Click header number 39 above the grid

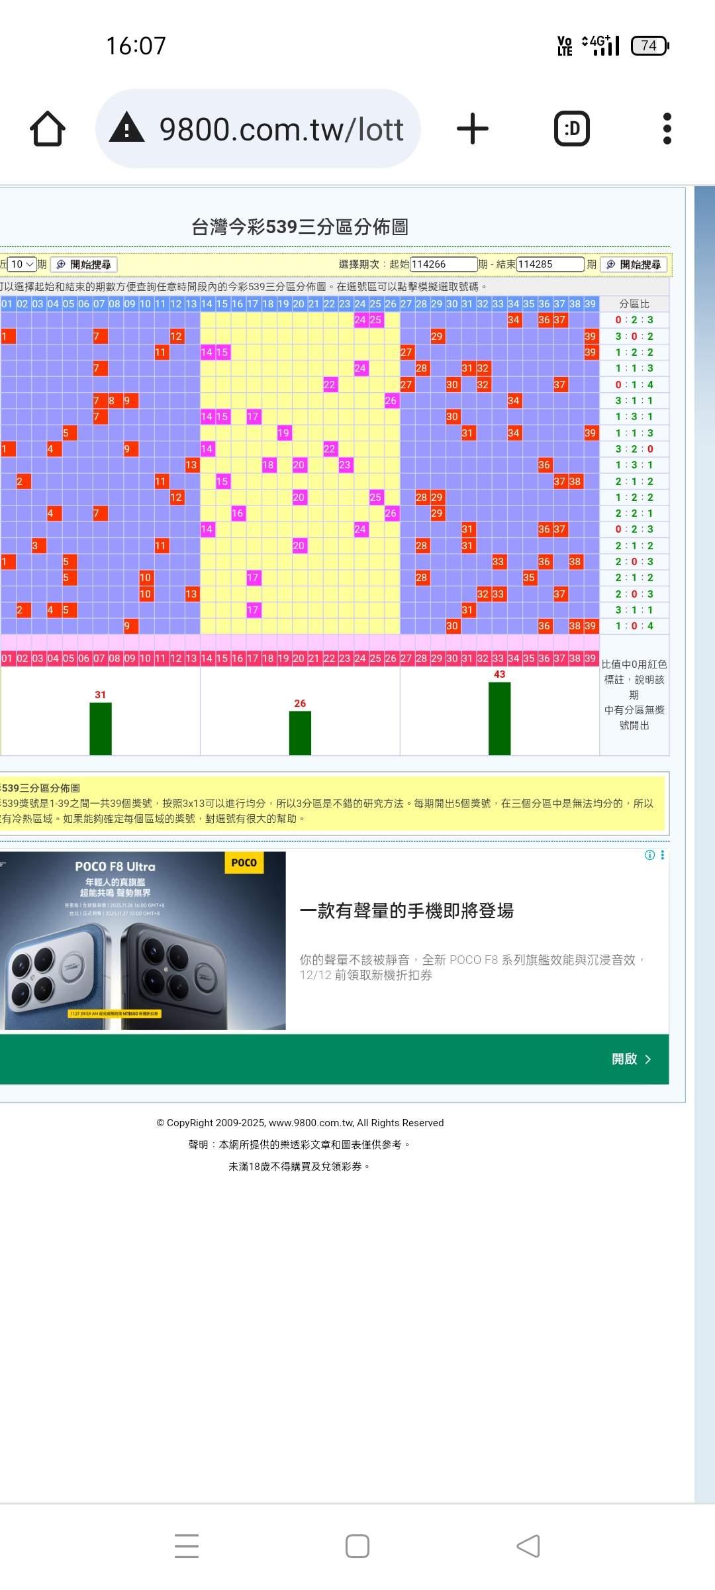[591, 304]
